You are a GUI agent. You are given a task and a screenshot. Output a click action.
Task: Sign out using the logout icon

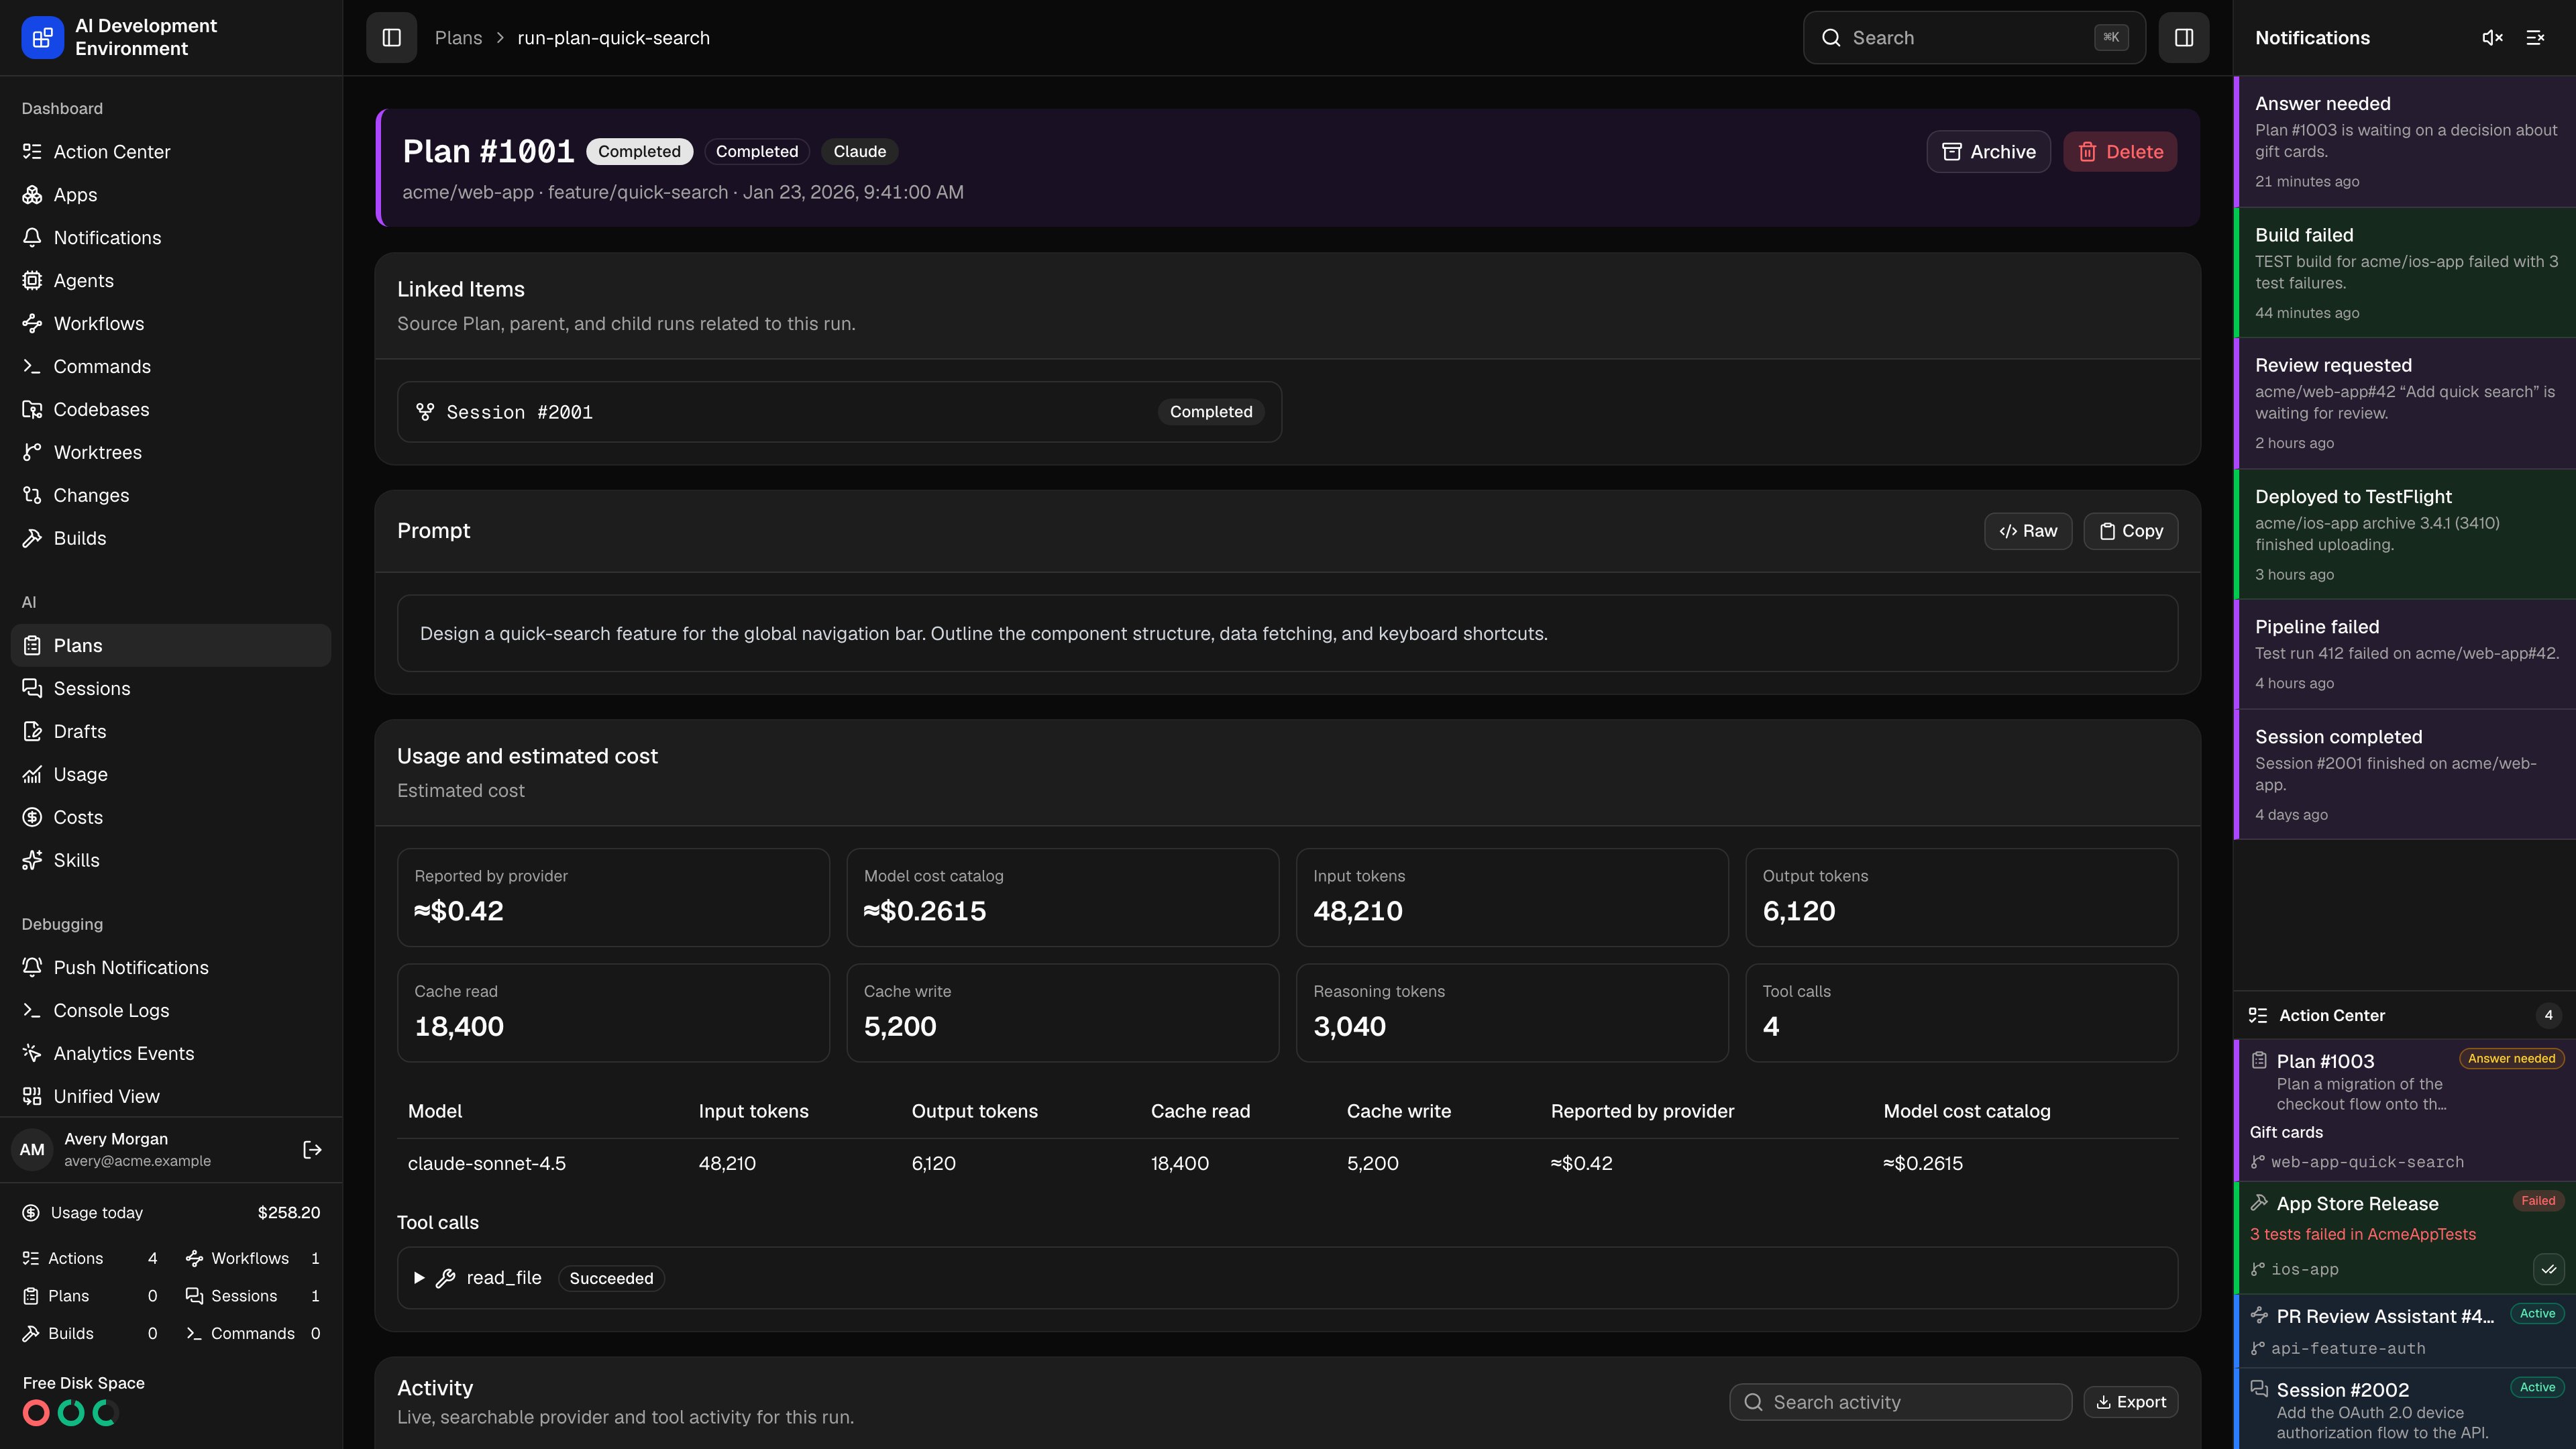(x=312, y=1150)
